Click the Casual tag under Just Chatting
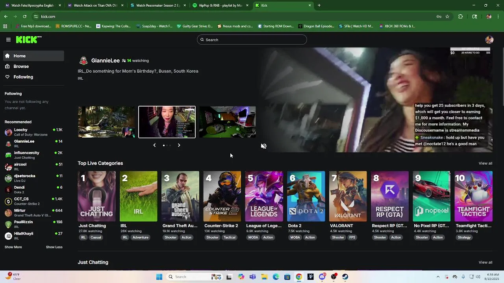The height and width of the screenshot is (283, 504). pyautogui.click(x=96, y=237)
